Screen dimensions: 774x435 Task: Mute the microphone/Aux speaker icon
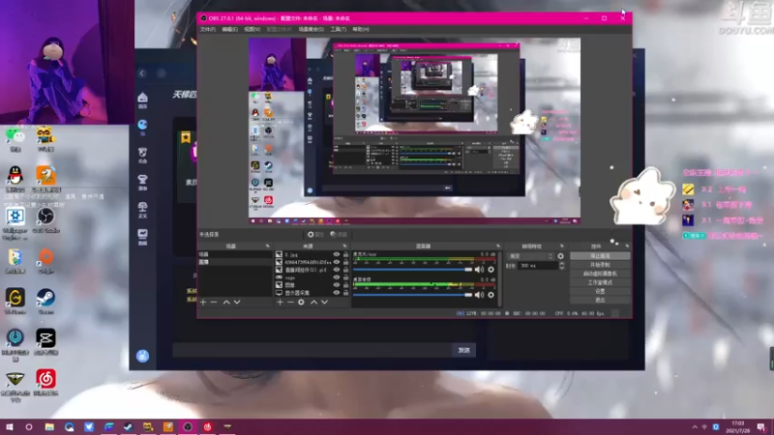(479, 270)
